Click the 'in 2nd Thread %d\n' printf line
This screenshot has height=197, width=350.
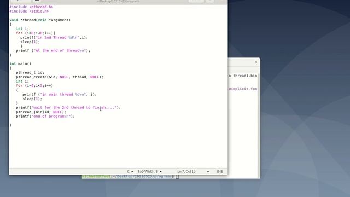(54, 38)
